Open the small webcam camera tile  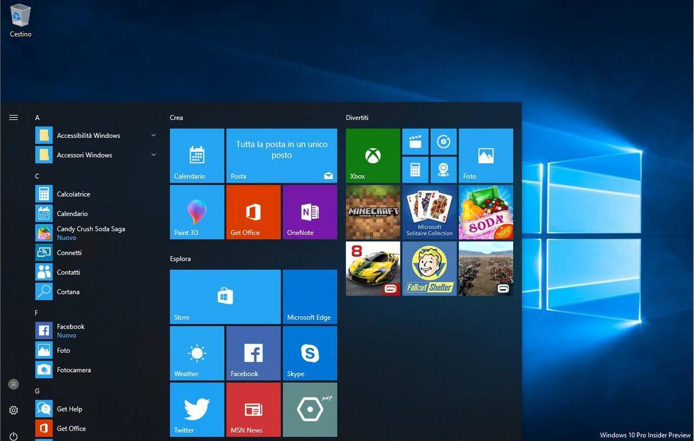click(x=444, y=170)
